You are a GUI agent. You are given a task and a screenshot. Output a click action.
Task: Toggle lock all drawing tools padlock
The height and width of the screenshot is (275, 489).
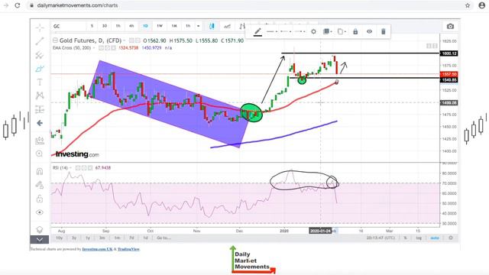pos(40,199)
